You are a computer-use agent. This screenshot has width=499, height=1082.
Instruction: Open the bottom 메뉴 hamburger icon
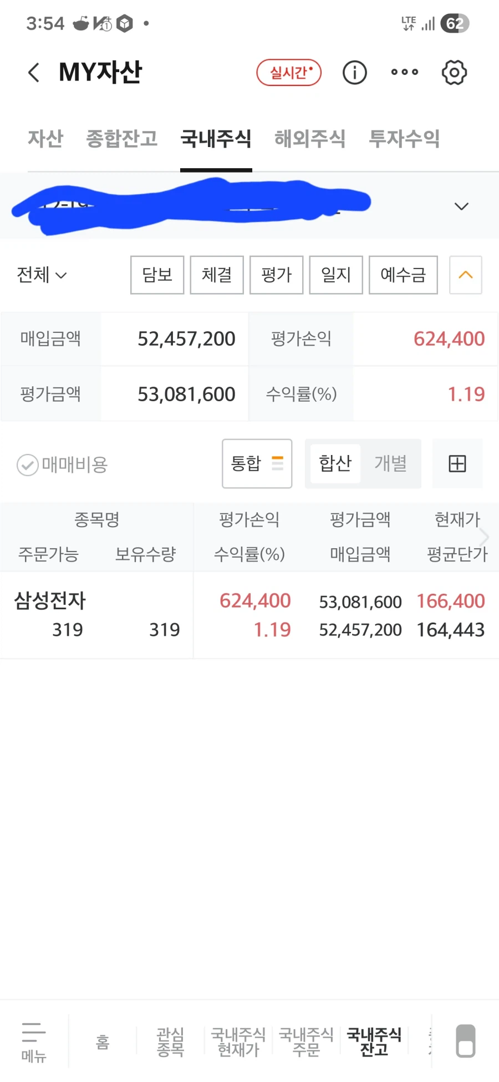point(34,1041)
